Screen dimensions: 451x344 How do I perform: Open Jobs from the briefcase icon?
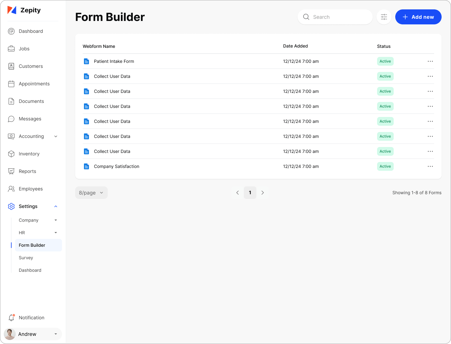(x=11, y=49)
